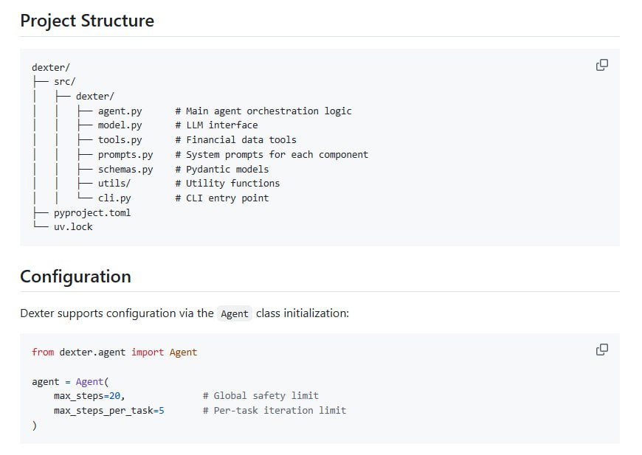Select model.py in the file tree
Screen dimensions: 642x455
120,125
